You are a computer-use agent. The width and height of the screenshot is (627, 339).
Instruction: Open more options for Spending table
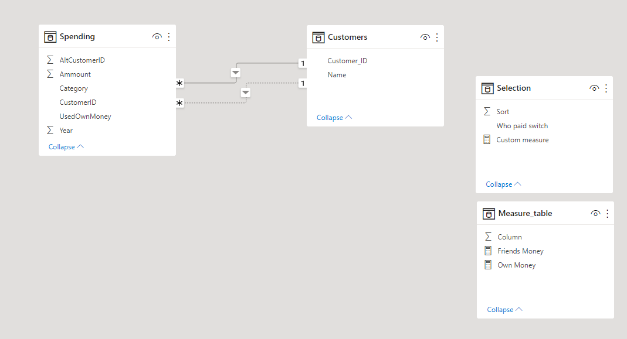coord(169,37)
